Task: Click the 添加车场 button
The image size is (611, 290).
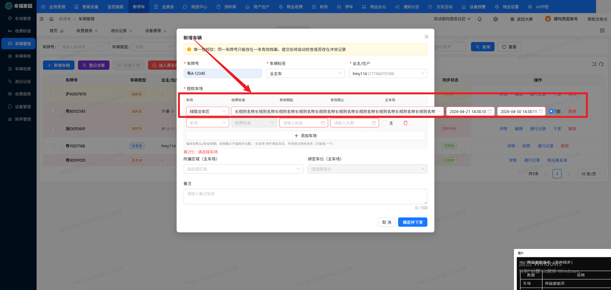Action: [x=305, y=136]
